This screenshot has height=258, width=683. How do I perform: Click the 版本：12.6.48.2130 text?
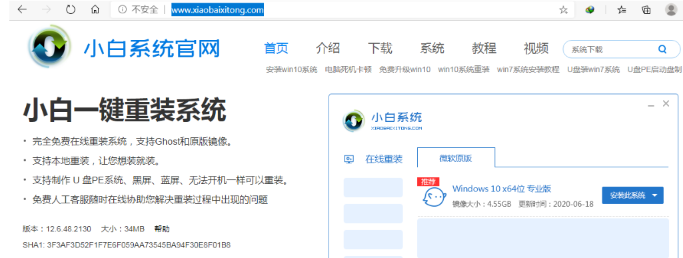57,229
